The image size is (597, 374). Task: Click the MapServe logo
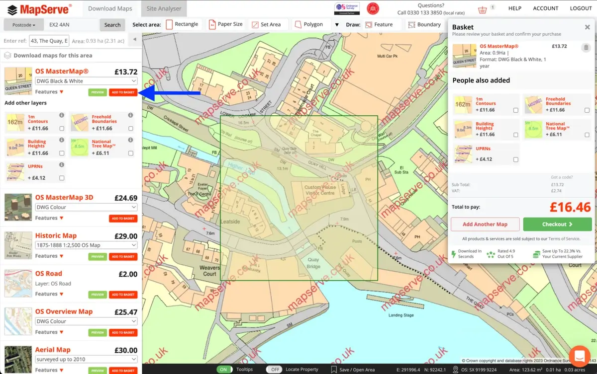(39, 9)
